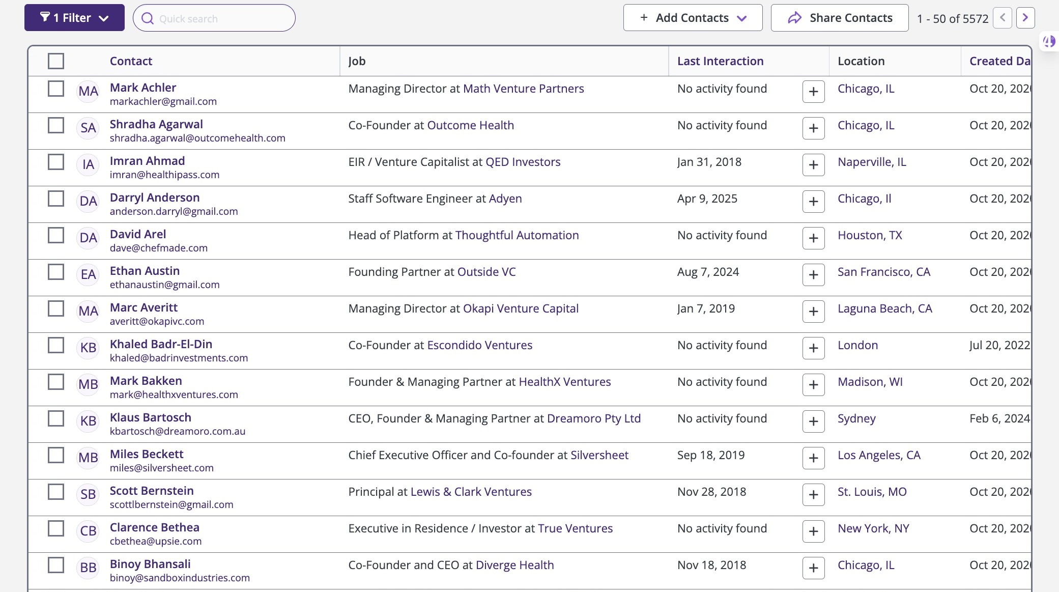Sort by the Last Interaction column header
This screenshot has width=1059, height=592.
coord(720,61)
